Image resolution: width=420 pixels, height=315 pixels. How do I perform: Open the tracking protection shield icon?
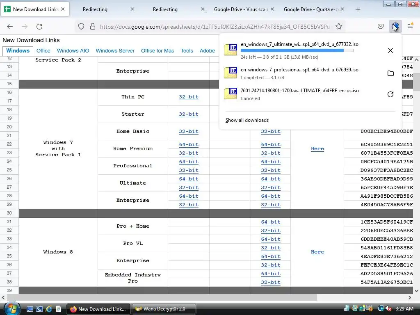pyautogui.click(x=81, y=26)
